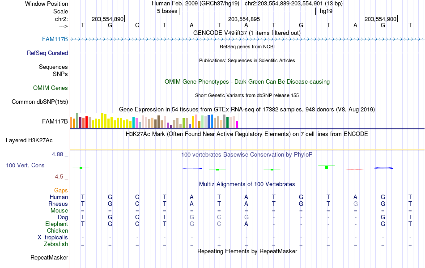Viewport: 425px width, 268px height.
Task: Click the FAM117B GTEx track label
Action: click(55, 122)
